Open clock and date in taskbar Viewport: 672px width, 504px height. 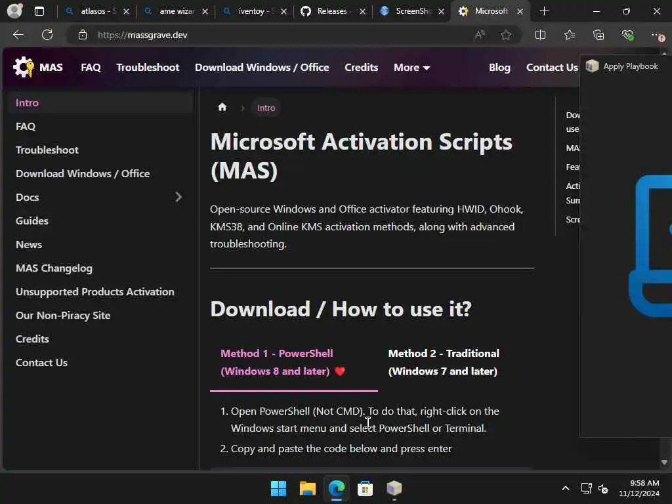pos(639,488)
